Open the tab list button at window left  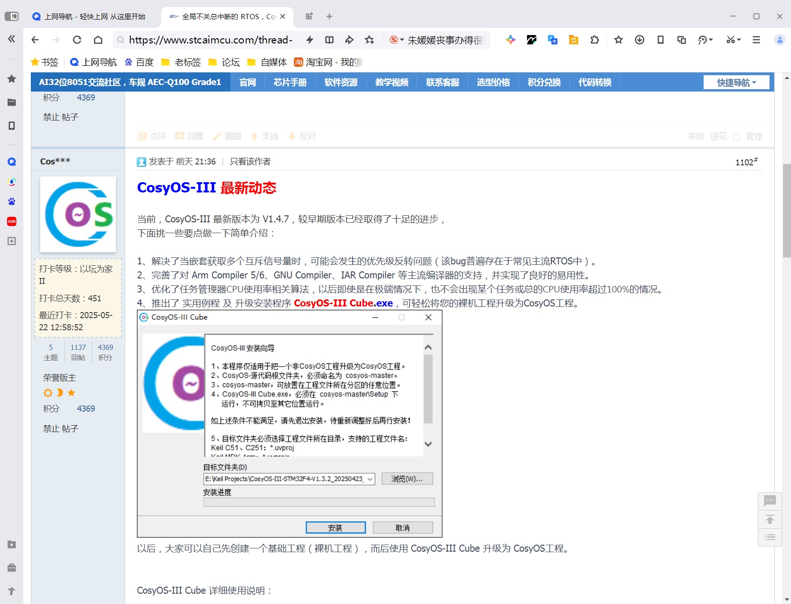point(12,16)
